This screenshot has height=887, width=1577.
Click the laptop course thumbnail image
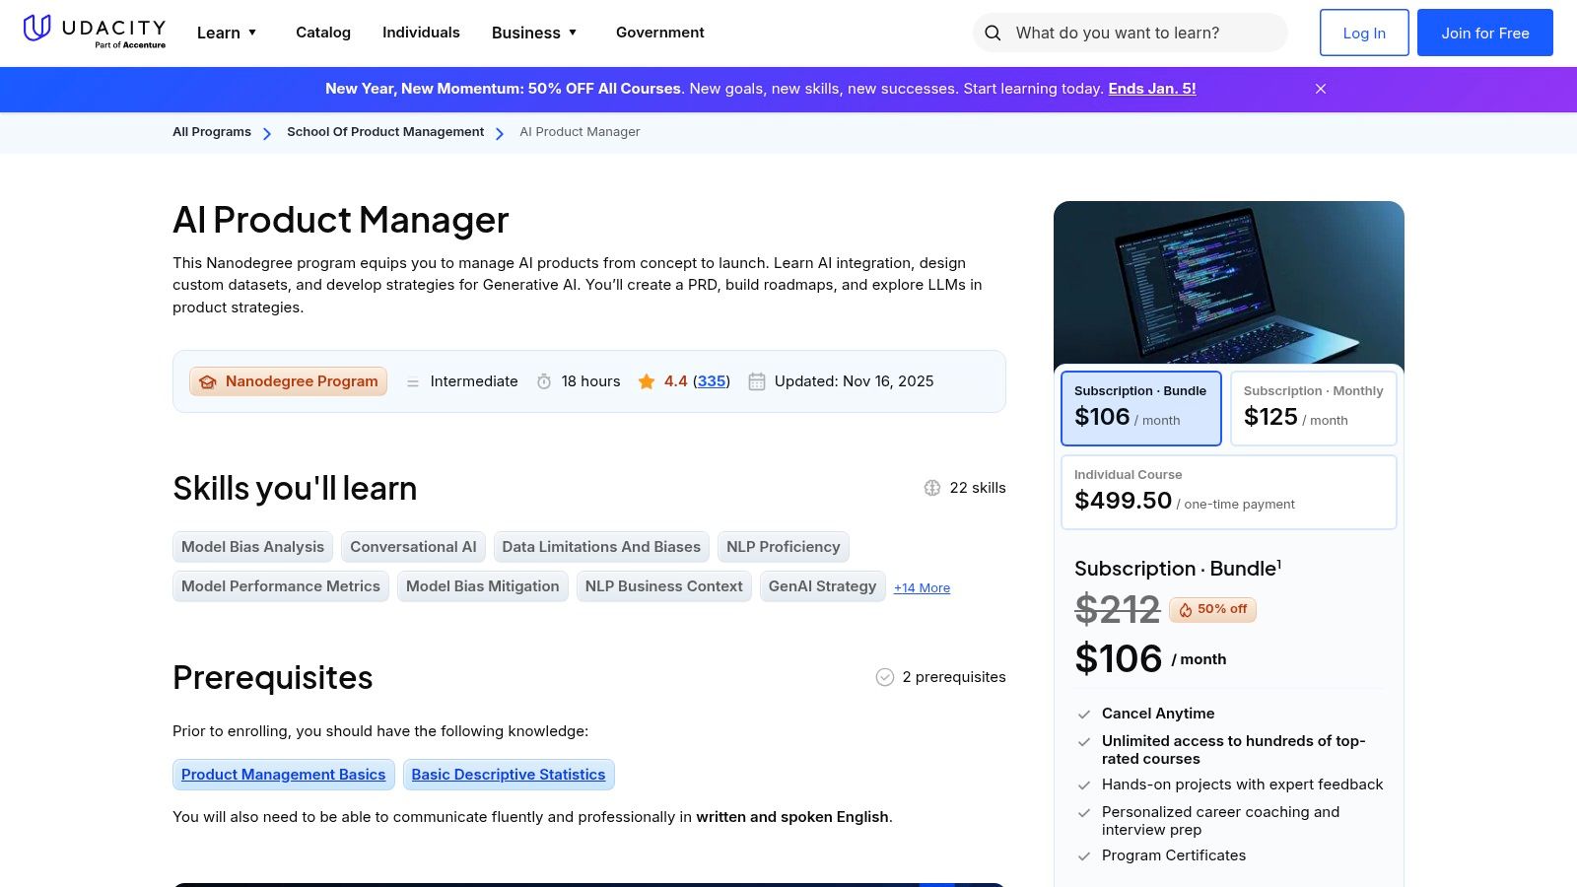click(1228, 283)
